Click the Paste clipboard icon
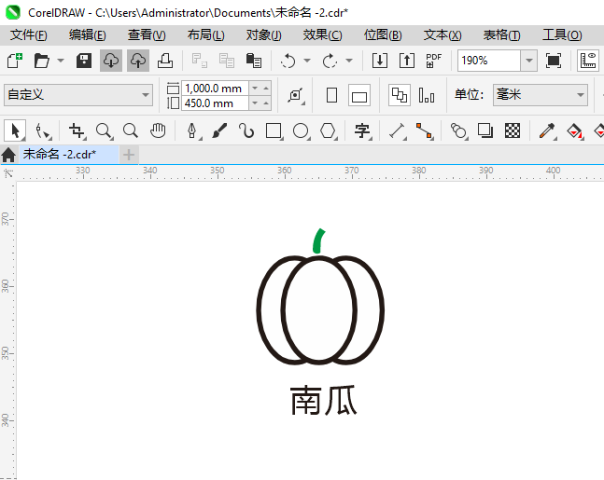The image size is (604, 480). tap(254, 61)
